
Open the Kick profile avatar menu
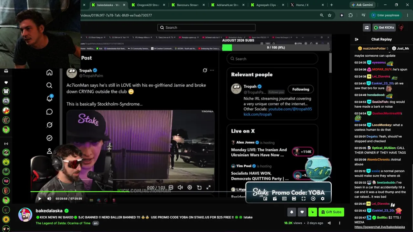click(x=401, y=27)
